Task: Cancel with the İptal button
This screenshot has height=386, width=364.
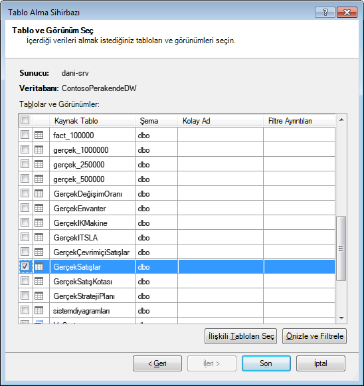Action: [x=321, y=363]
